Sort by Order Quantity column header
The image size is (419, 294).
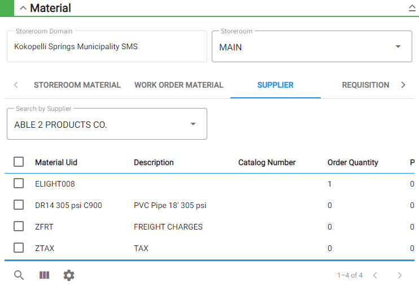[352, 162]
